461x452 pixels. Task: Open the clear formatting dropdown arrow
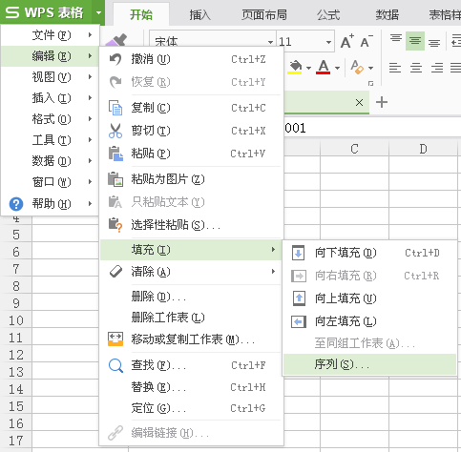[370, 68]
